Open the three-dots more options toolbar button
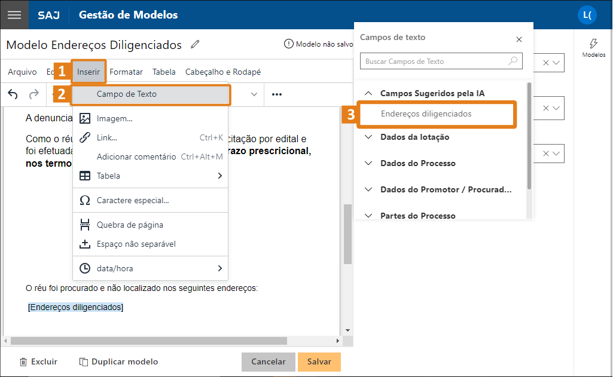Screen dimensions: 613x377 pos(277,94)
